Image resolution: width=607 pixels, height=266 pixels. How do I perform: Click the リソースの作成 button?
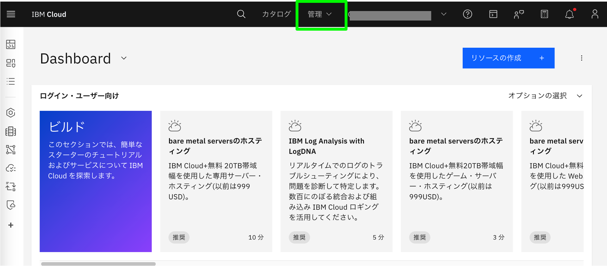click(x=508, y=58)
